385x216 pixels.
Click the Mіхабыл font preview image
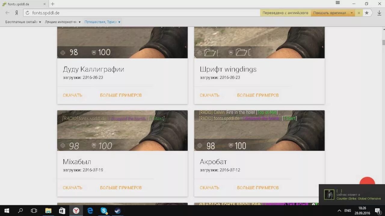tap(122, 130)
